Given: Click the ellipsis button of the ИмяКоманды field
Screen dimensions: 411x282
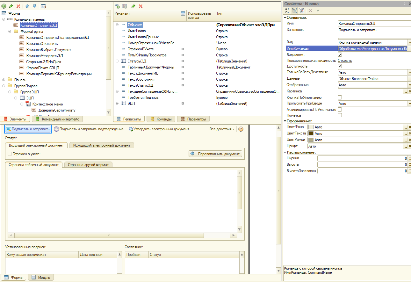Looking at the screenshot, I should (409, 49).
